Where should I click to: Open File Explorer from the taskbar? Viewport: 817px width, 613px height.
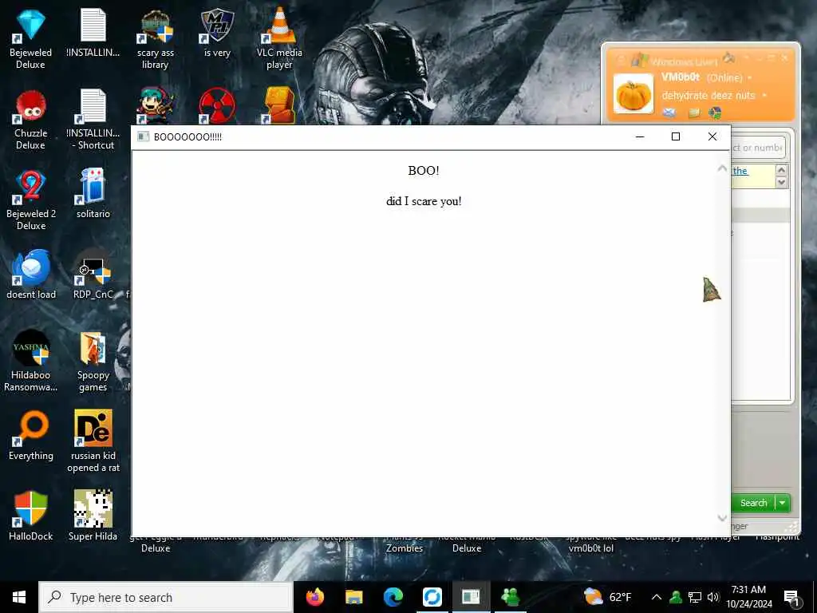click(x=353, y=597)
